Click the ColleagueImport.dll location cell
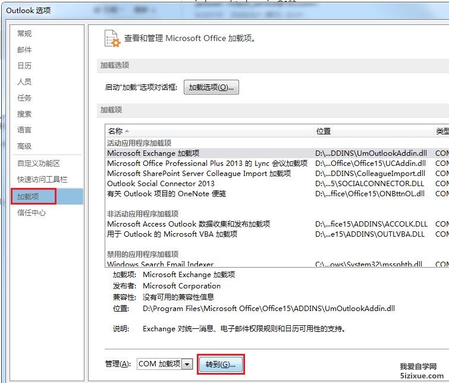The width and height of the screenshot is (449, 383). [x=370, y=173]
